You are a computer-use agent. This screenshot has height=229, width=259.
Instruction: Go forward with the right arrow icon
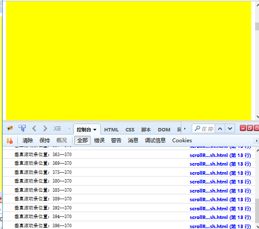45,128
